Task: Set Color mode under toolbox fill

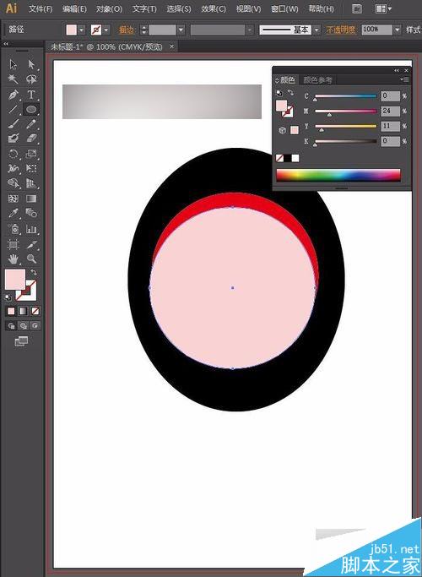Action: pos(12,312)
